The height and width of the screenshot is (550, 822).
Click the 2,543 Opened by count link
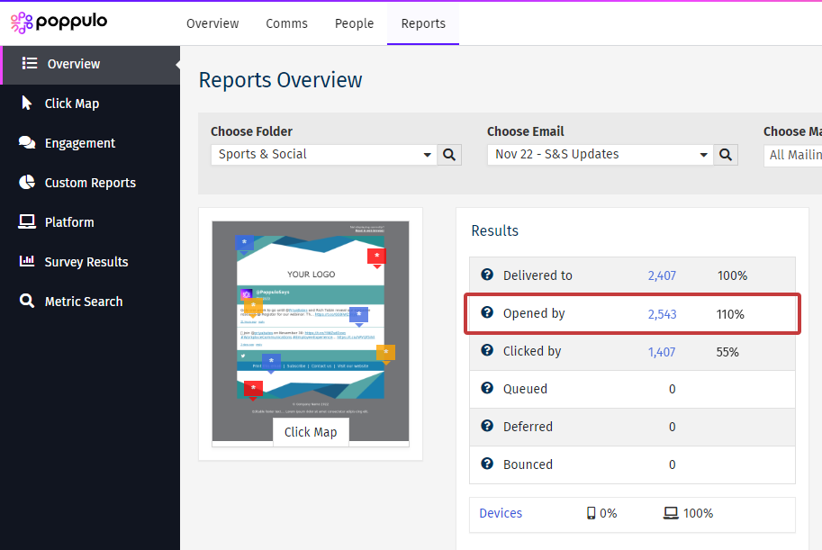[x=662, y=314]
